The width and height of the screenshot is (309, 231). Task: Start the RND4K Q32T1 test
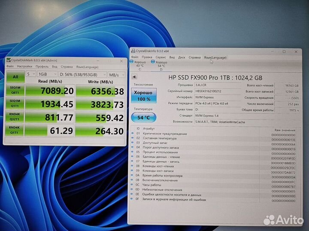(x=15, y=117)
